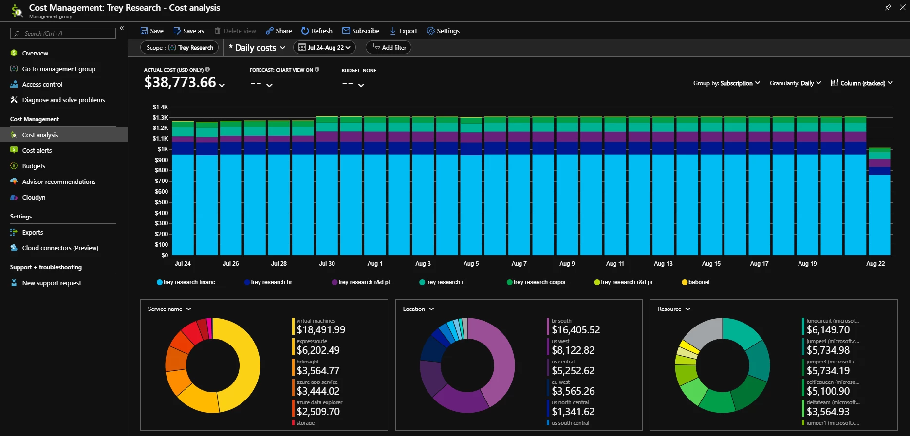Toggle trey research hr legend swatch
The height and width of the screenshot is (436, 910).
(x=247, y=282)
